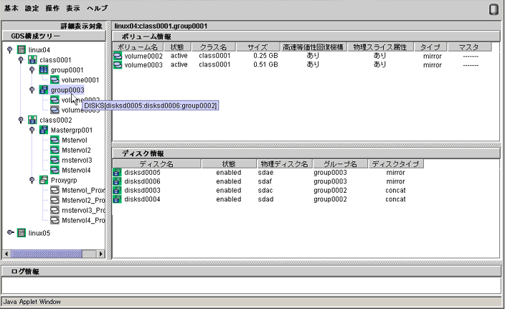
Task: Click the Mastergrp001 group icon
Action: (43, 130)
